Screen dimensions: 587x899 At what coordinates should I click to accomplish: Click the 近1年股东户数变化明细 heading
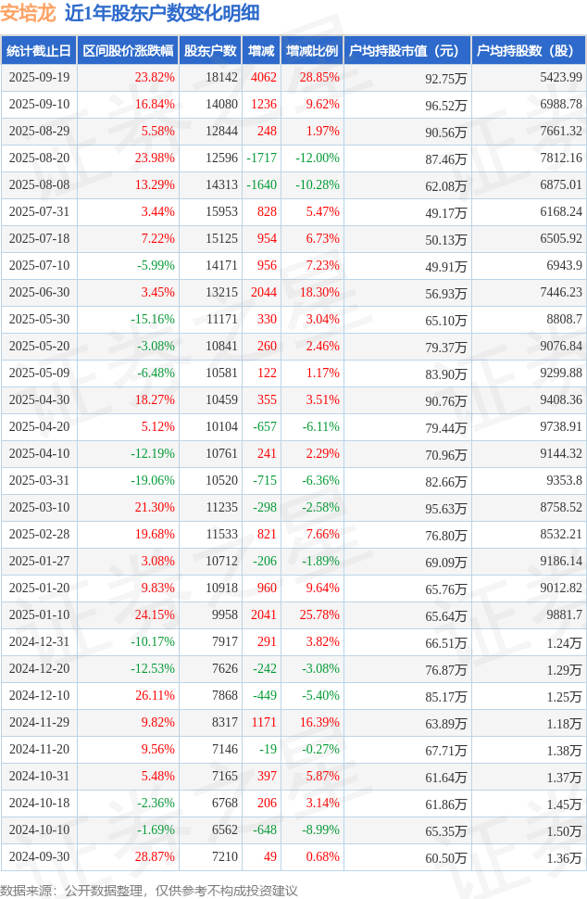point(162,13)
